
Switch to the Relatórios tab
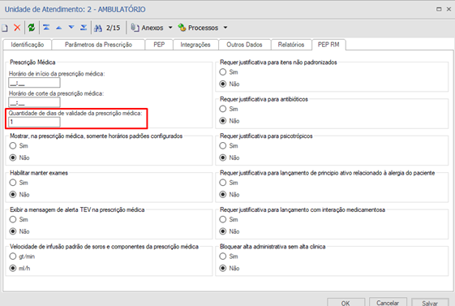coord(291,45)
